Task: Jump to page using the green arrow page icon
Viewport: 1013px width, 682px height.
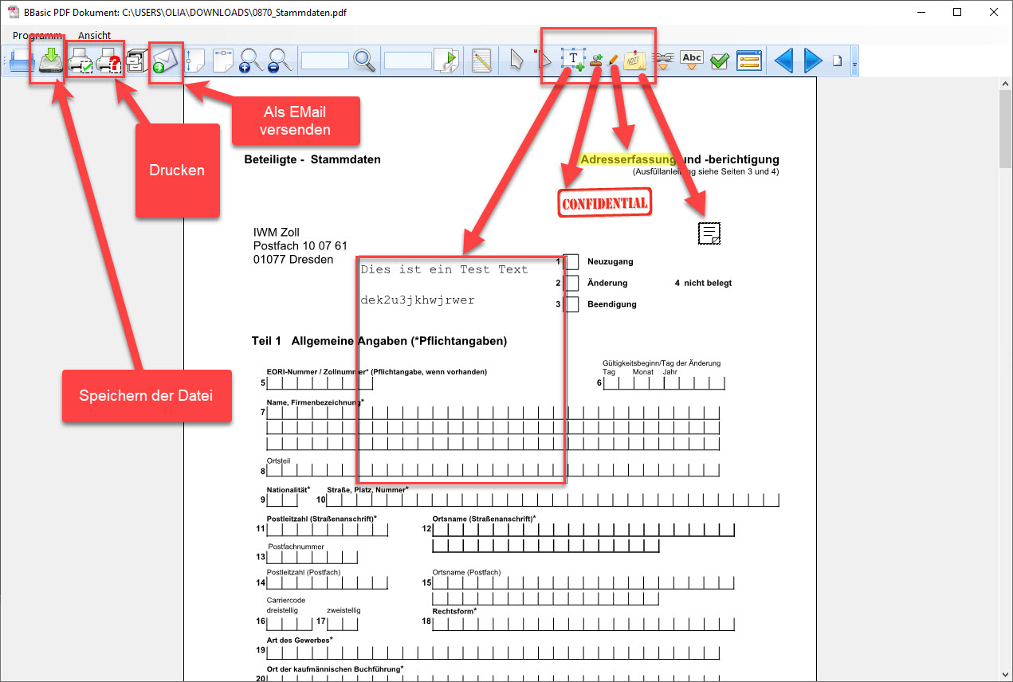Action: [x=447, y=61]
